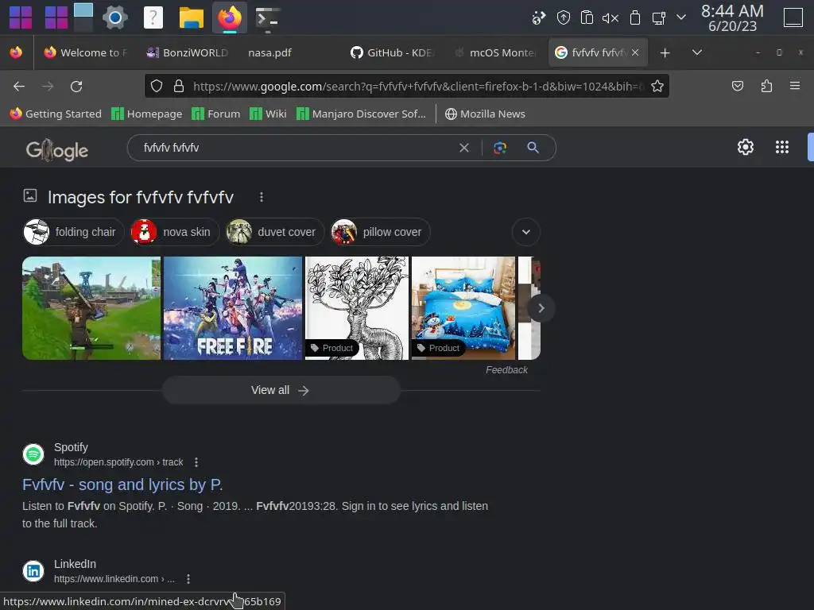Select the duvet cover filter chip

pyautogui.click(x=274, y=232)
